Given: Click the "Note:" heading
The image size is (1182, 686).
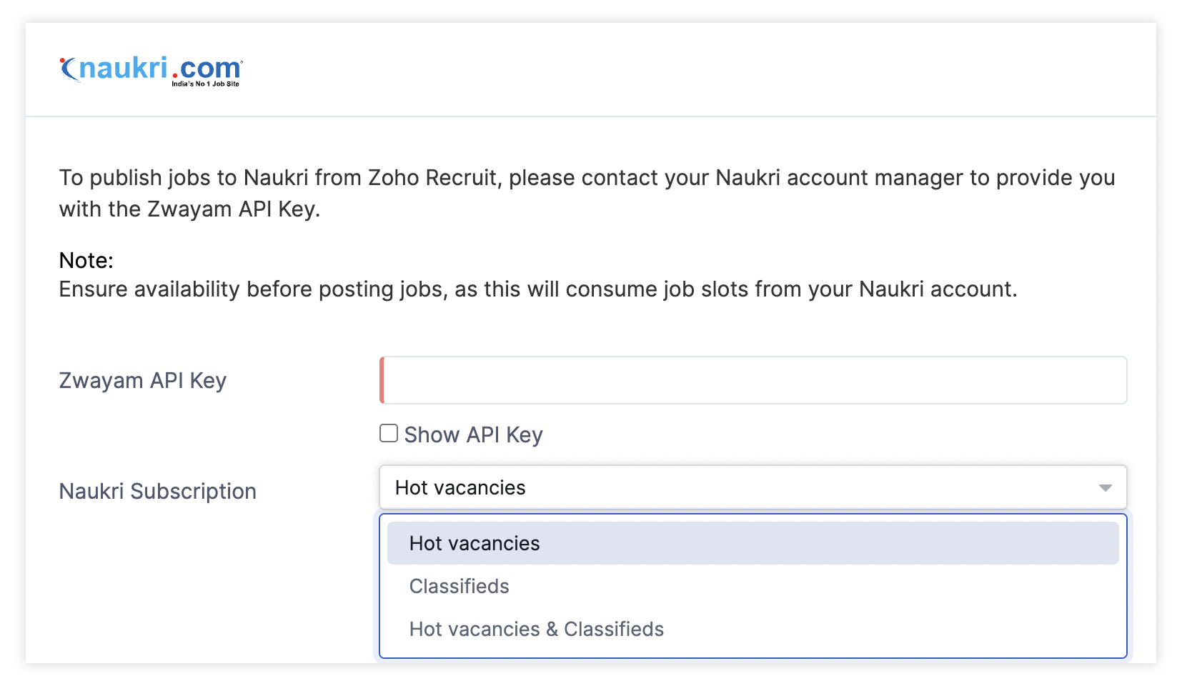Looking at the screenshot, I should tap(86, 260).
